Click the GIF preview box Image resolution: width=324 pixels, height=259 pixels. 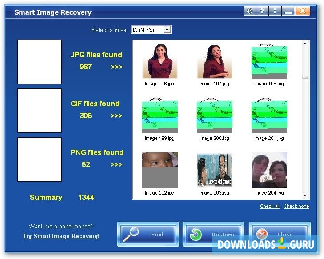[x=40, y=111]
